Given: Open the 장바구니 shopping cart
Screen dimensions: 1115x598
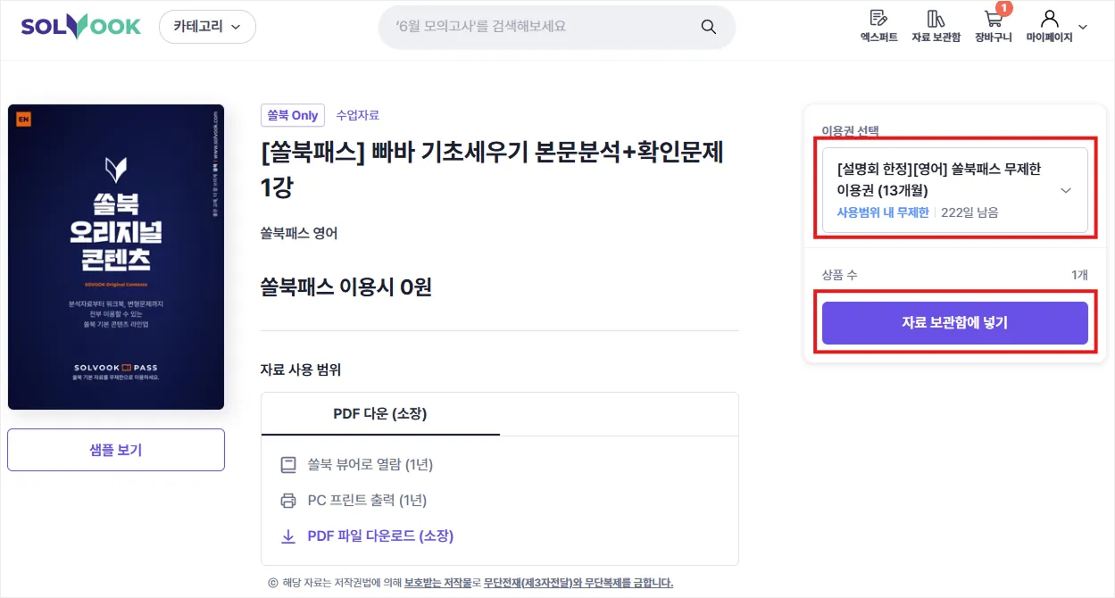Looking at the screenshot, I should click(x=993, y=19).
